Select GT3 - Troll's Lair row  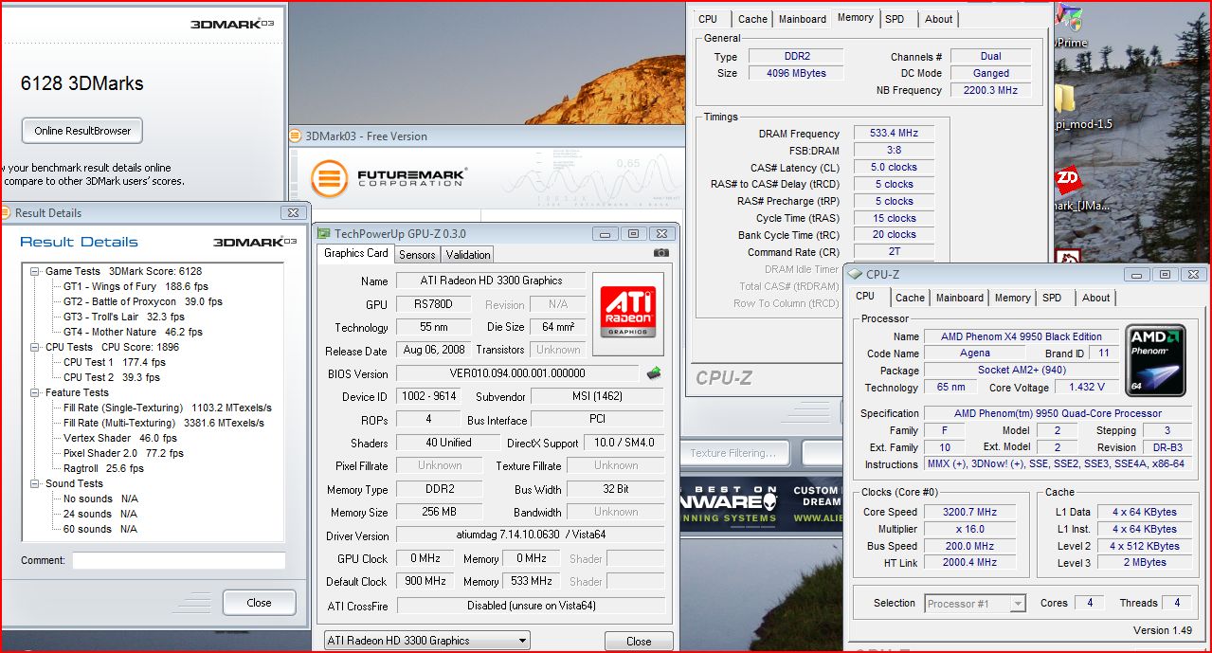point(124,317)
